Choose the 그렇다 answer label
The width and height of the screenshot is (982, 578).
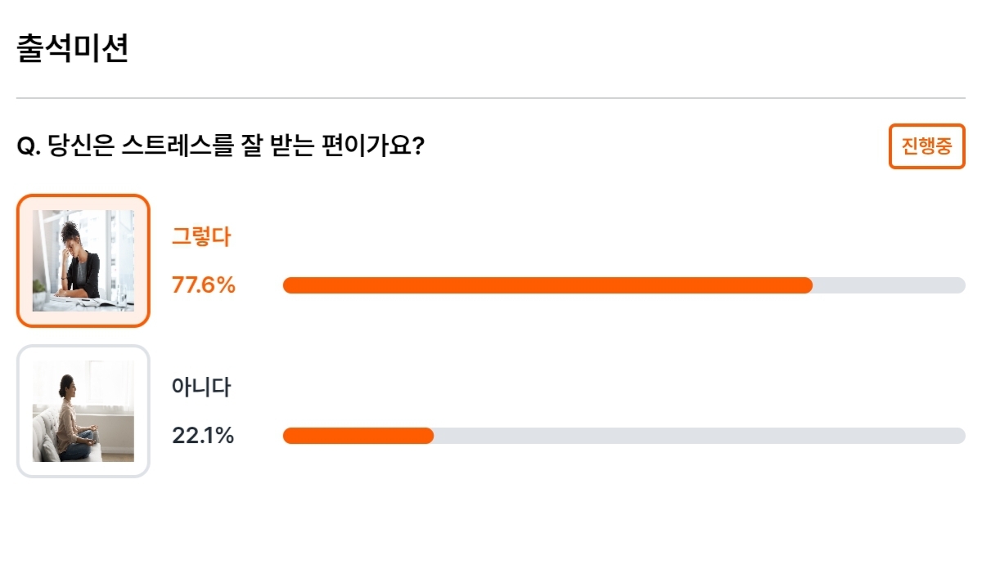pos(201,237)
